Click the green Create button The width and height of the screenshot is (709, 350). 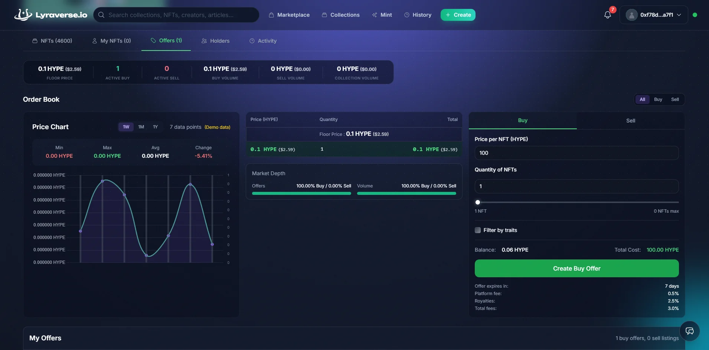458,15
